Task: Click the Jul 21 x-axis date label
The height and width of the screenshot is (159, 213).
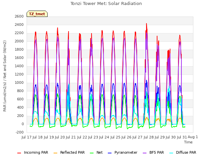Action: click(x=71, y=137)
